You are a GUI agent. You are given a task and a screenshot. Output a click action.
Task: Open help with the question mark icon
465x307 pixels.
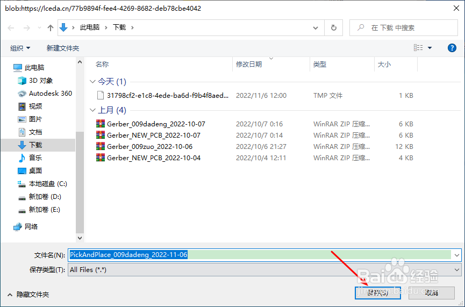pyautogui.click(x=452, y=48)
